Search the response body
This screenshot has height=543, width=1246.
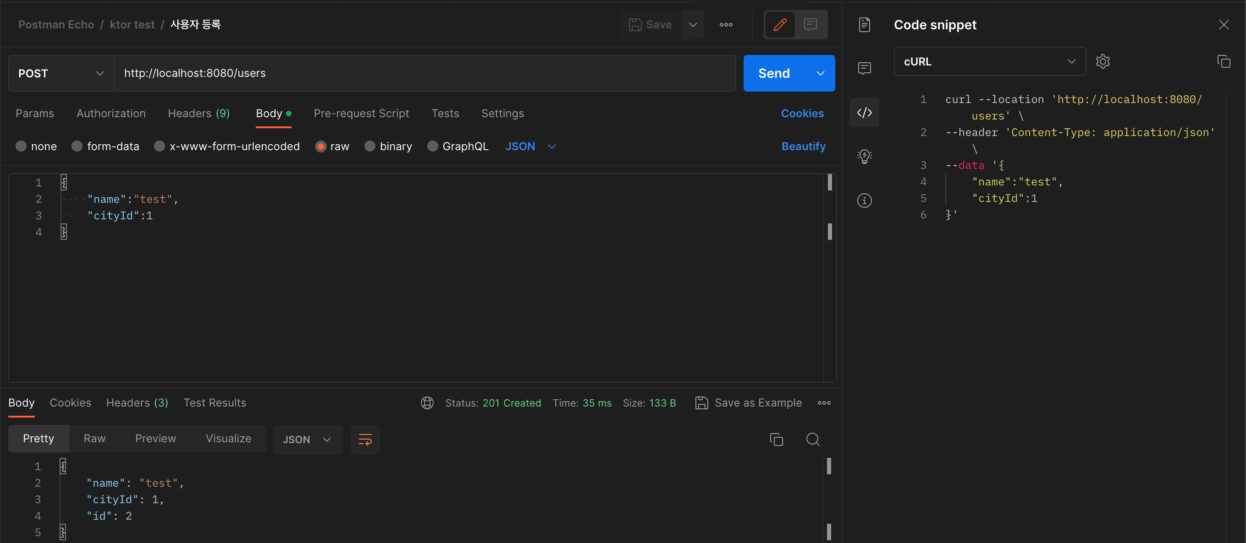point(813,439)
